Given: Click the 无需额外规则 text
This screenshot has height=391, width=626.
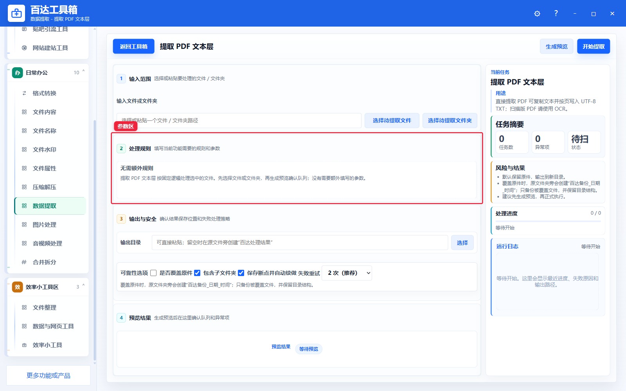Looking at the screenshot, I should (137, 168).
